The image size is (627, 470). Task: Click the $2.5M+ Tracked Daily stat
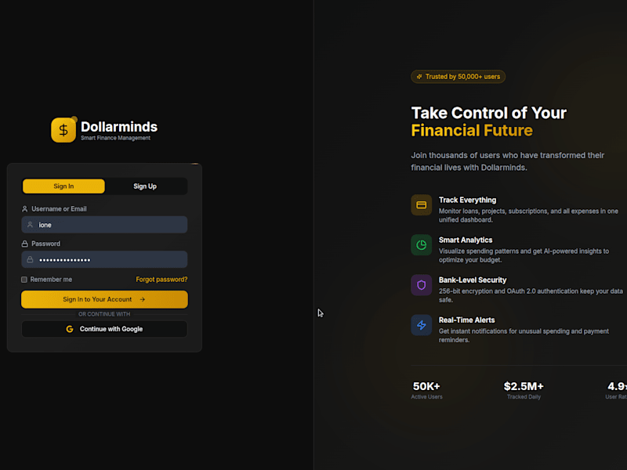(x=524, y=390)
